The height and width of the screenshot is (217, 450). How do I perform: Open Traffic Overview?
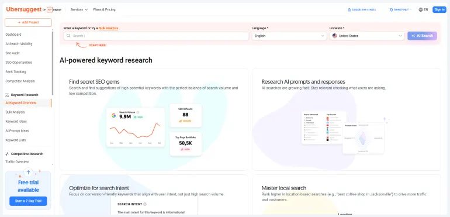coord(17,162)
